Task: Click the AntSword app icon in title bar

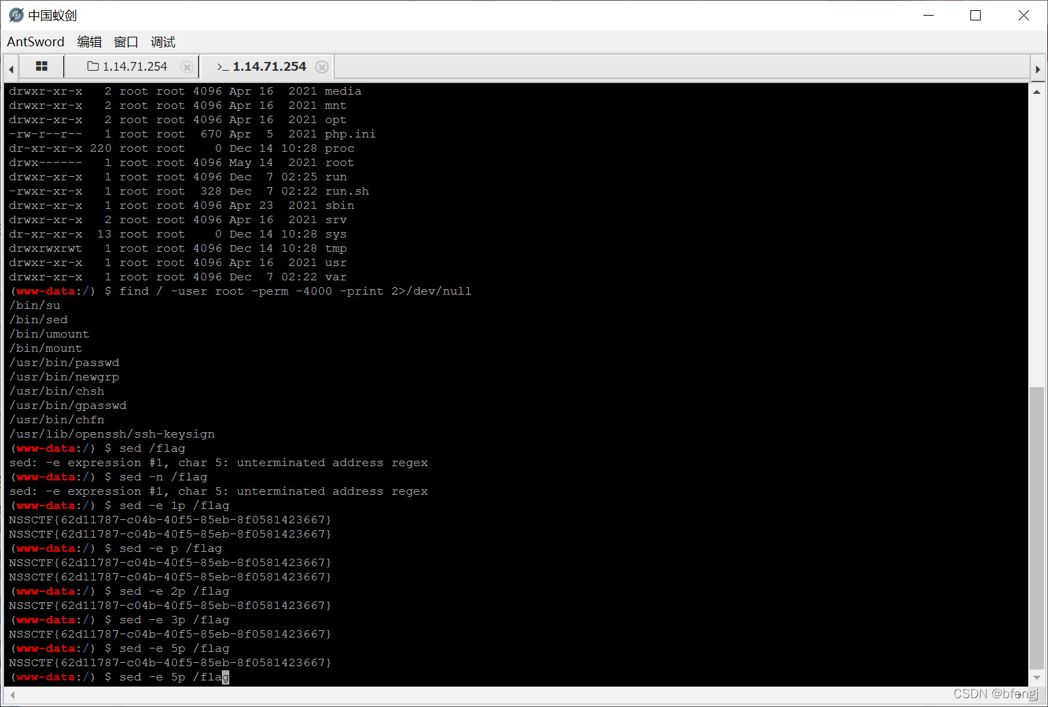Action: coord(16,15)
